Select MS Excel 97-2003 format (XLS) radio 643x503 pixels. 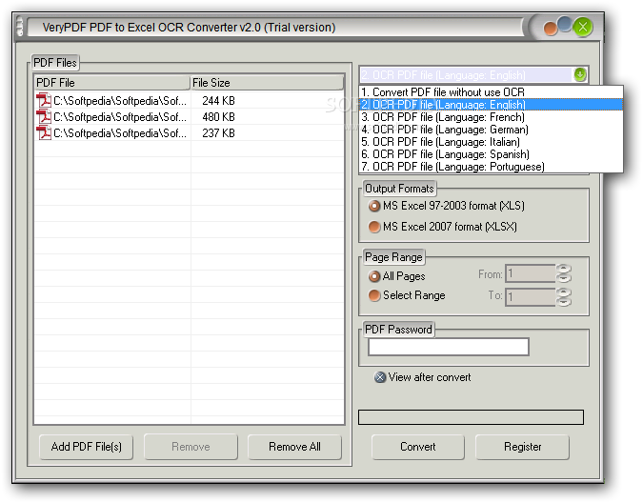(x=374, y=206)
